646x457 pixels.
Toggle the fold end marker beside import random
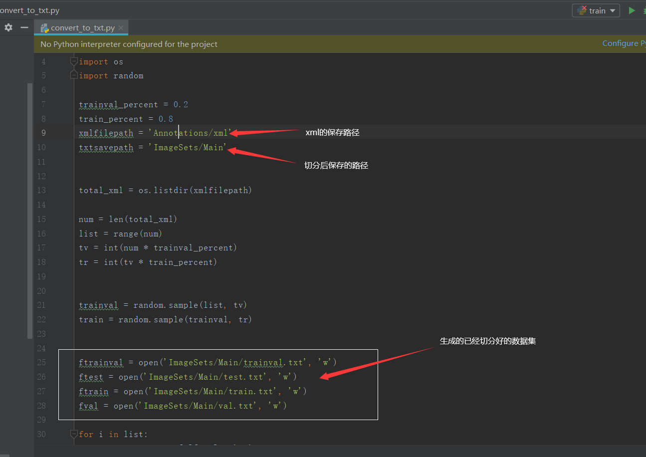coord(74,75)
